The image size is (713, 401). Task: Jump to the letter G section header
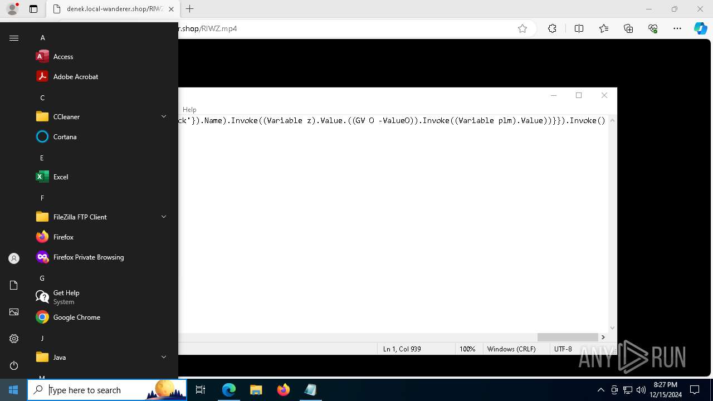(42, 278)
